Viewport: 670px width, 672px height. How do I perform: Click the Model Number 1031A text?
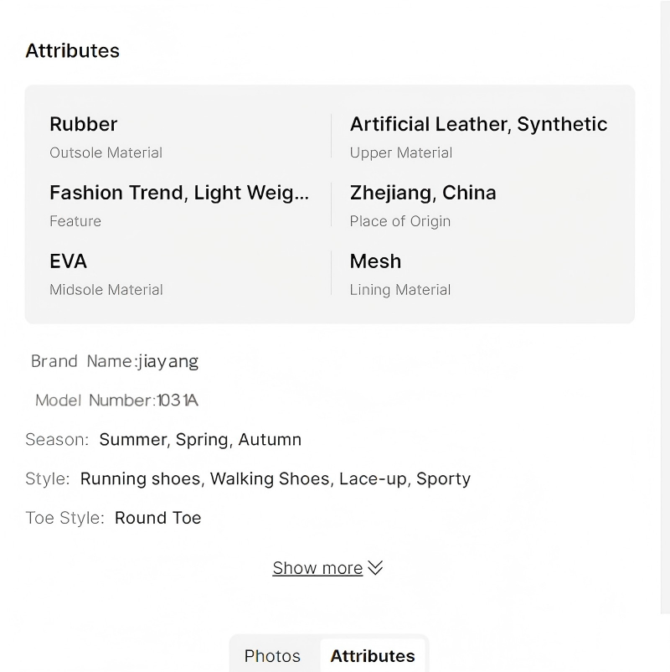[x=116, y=401]
